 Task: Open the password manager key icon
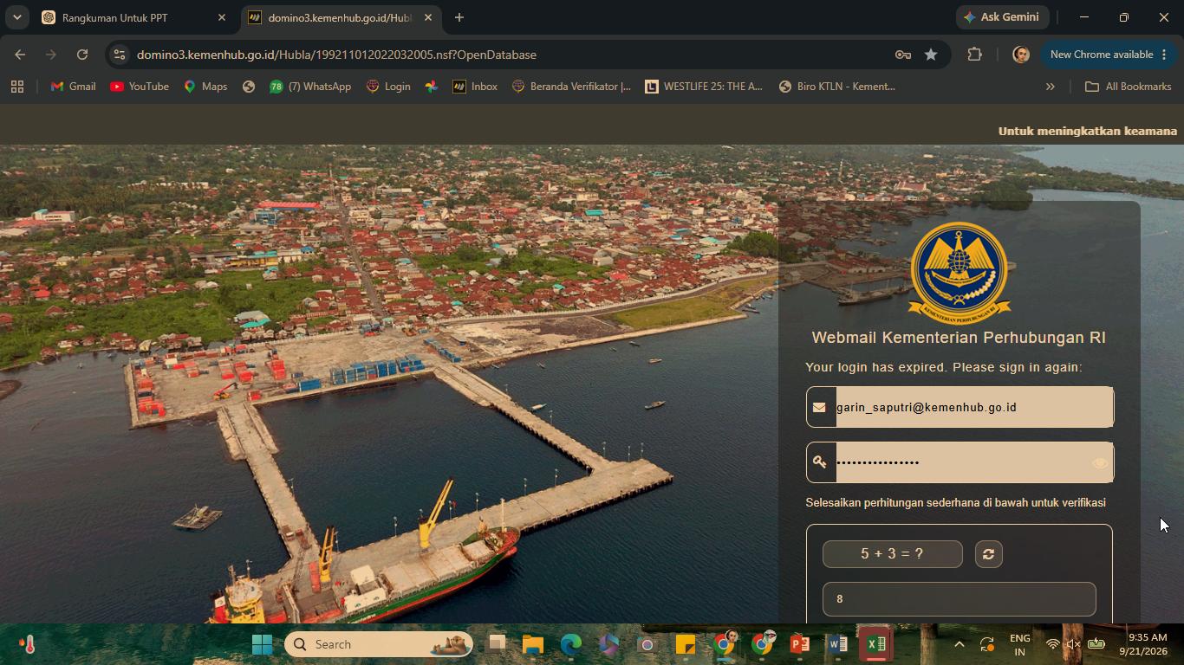coord(903,55)
